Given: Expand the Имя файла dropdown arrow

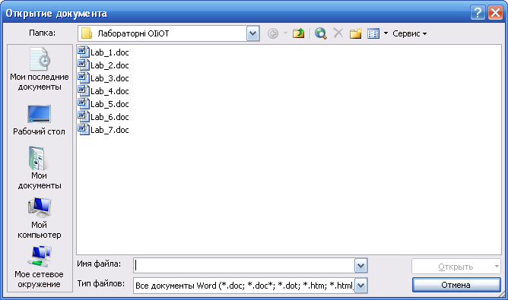Looking at the screenshot, I should (361, 266).
